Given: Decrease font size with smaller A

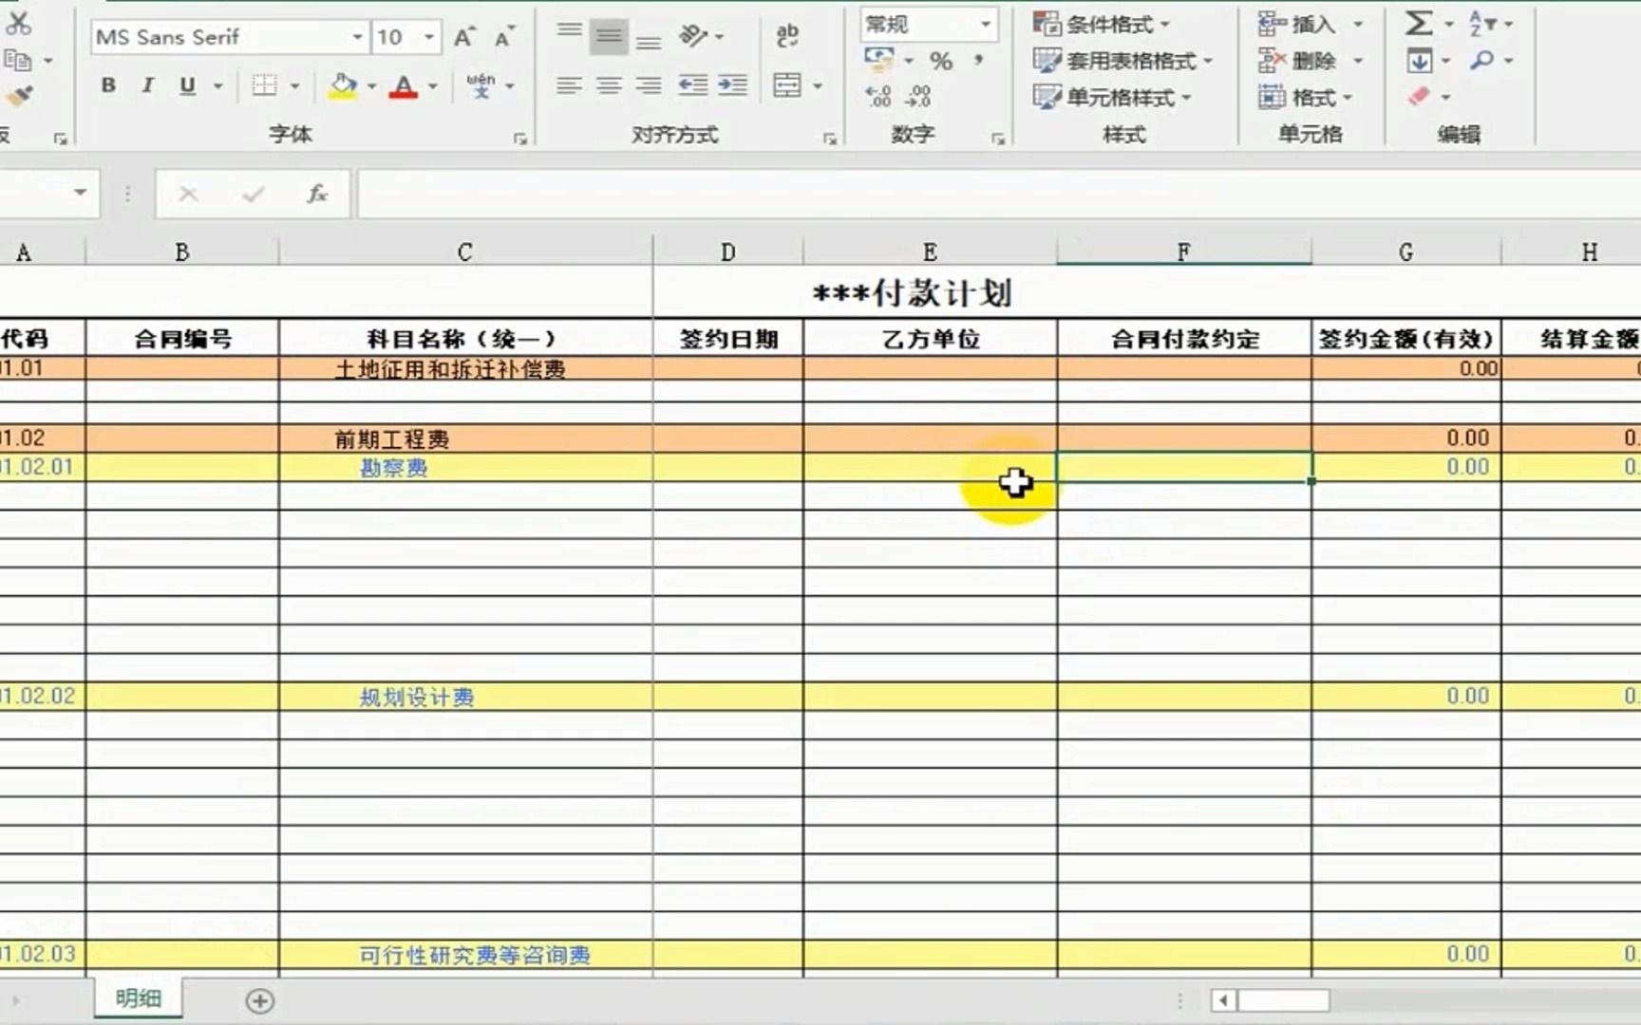Looking at the screenshot, I should pyautogui.click(x=503, y=37).
